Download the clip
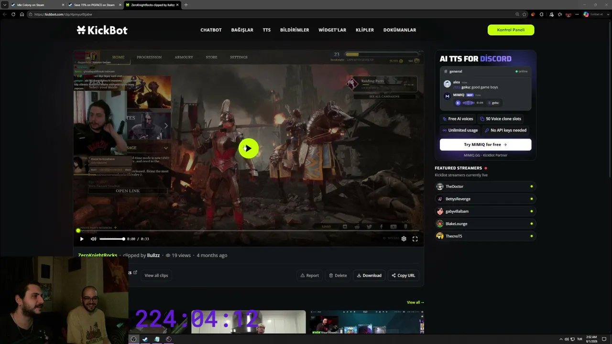612x344 pixels. [x=369, y=275]
